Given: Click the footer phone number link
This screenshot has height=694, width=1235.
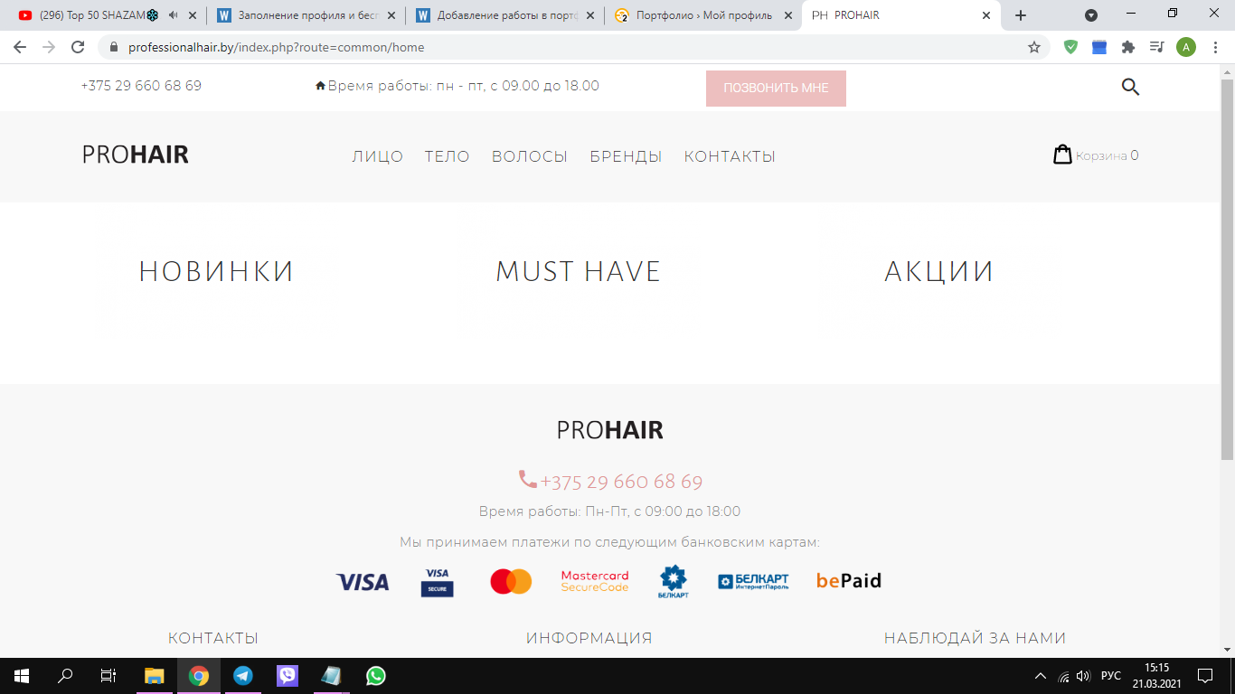Looking at the screenshot, I should [x=621, y=482].
